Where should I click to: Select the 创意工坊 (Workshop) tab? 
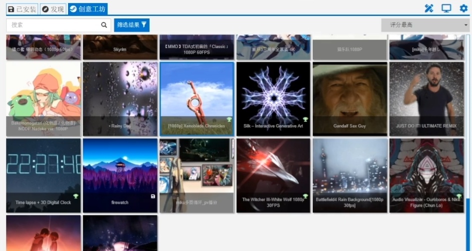point(88,9)
